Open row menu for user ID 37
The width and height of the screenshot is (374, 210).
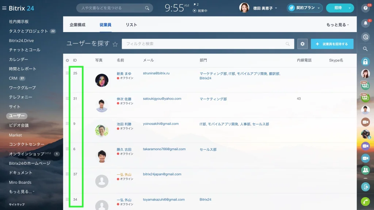tap(67, 174)
